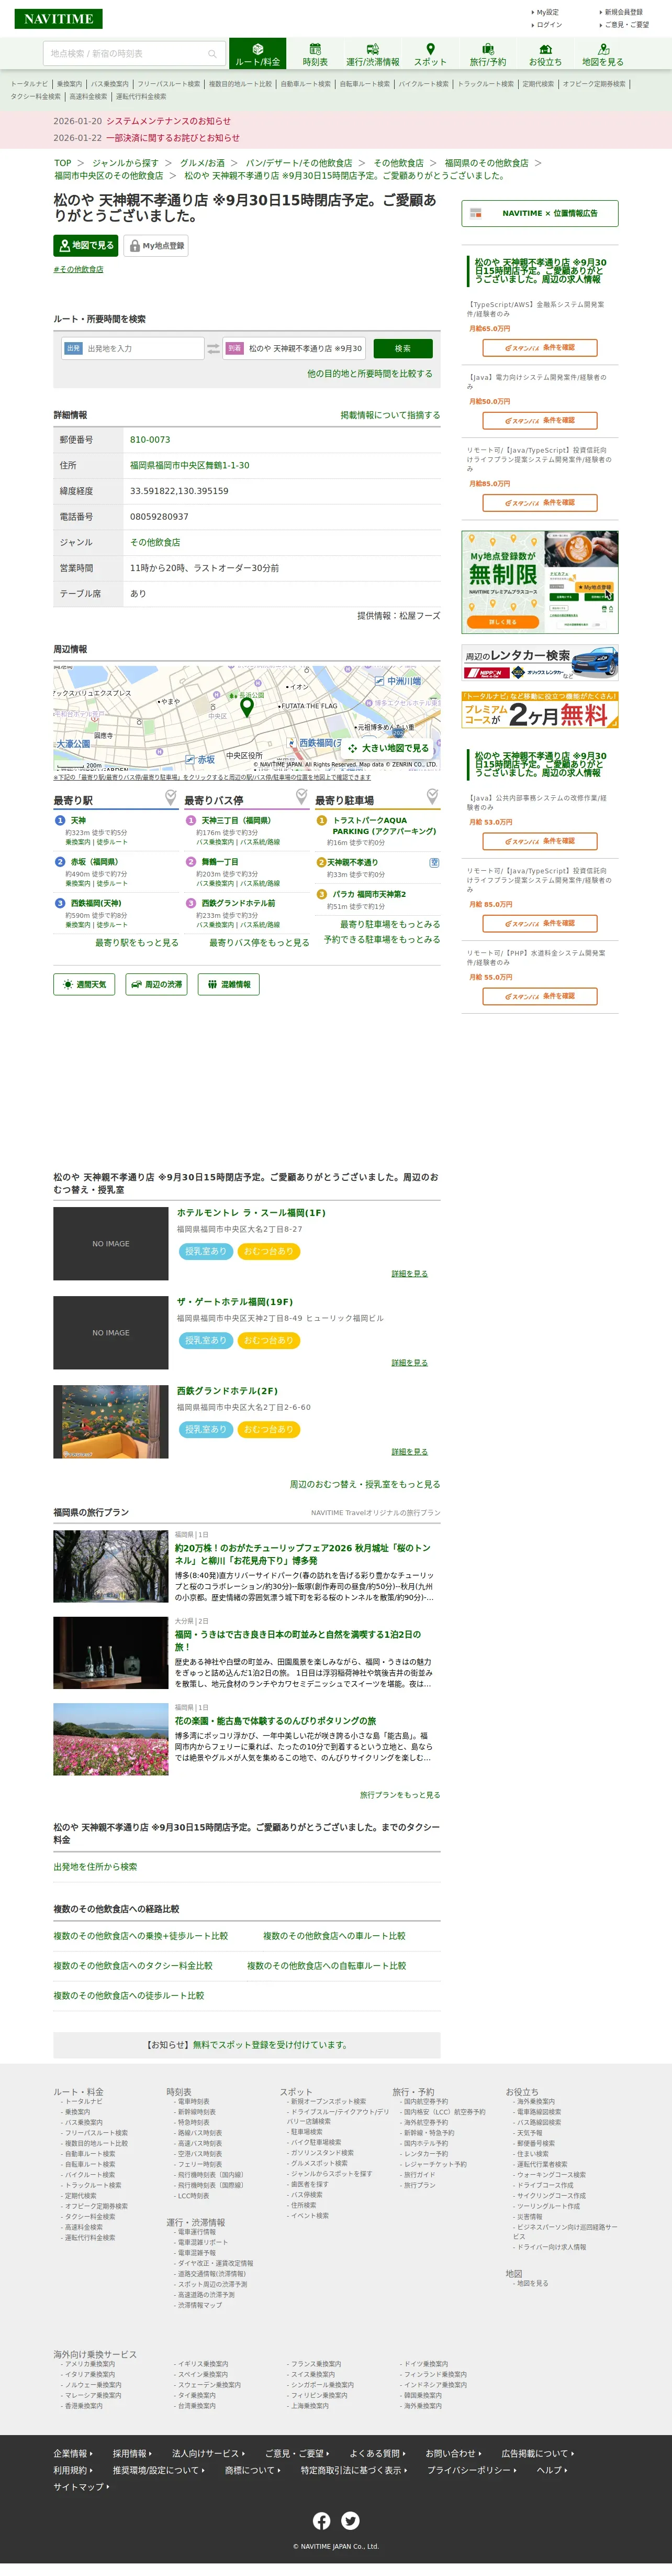
Task: Click the プレミアムコースが2ヶ月無料 banner
Action: coord(539,710)
